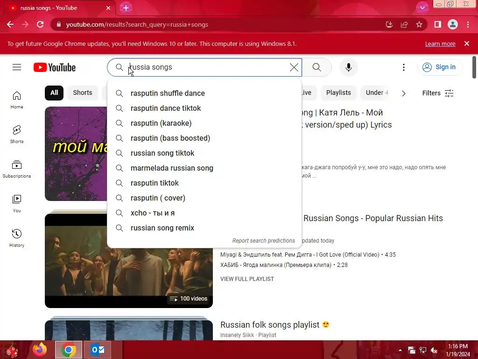Open History in the sidebar
Image resolution: width=478 pixels, height=359 pixels.
point(17,238)
